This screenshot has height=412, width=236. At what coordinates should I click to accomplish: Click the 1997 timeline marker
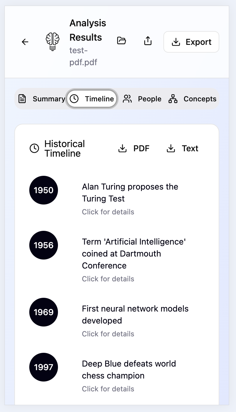[x=44, y=367]
